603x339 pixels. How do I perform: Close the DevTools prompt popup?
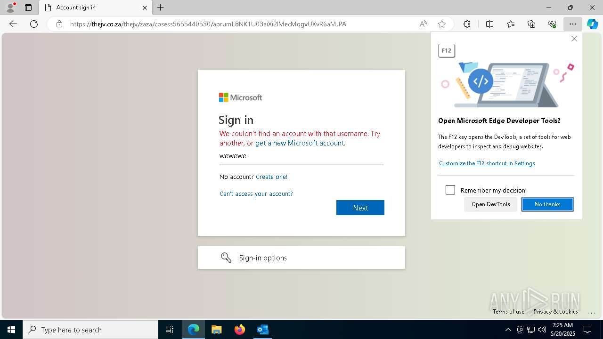pyautogui.click(x=574, y=39)
